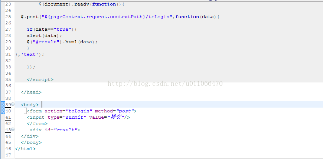Click the closing </head> tag

[31, 92]
